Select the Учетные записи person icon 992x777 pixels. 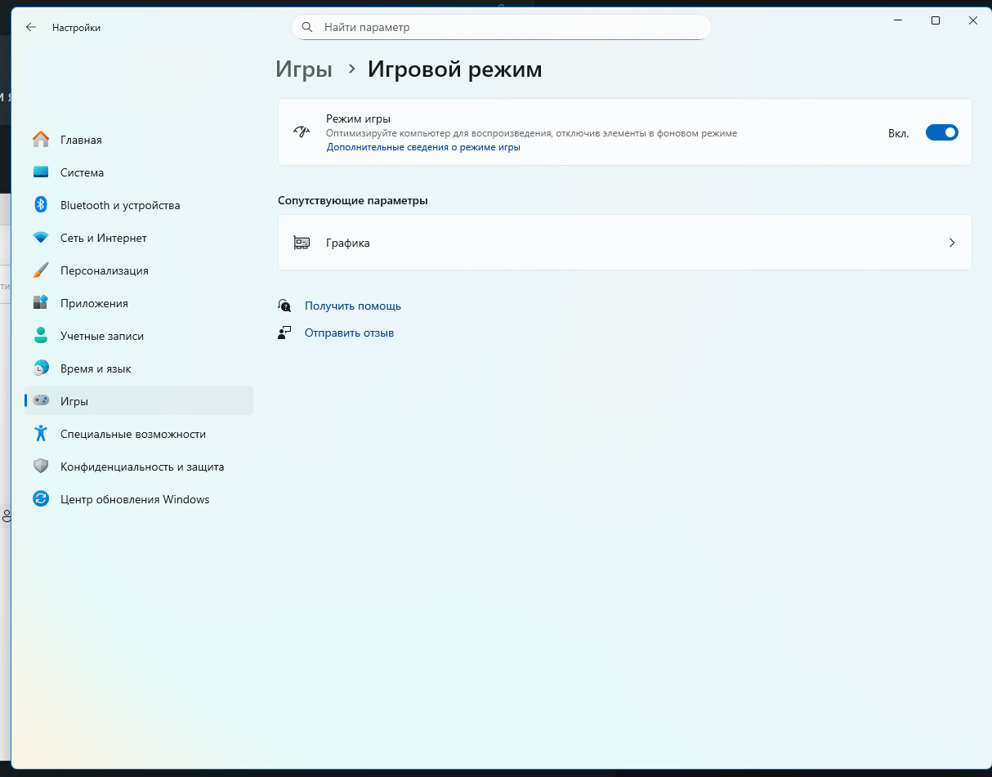click(41, 336)
